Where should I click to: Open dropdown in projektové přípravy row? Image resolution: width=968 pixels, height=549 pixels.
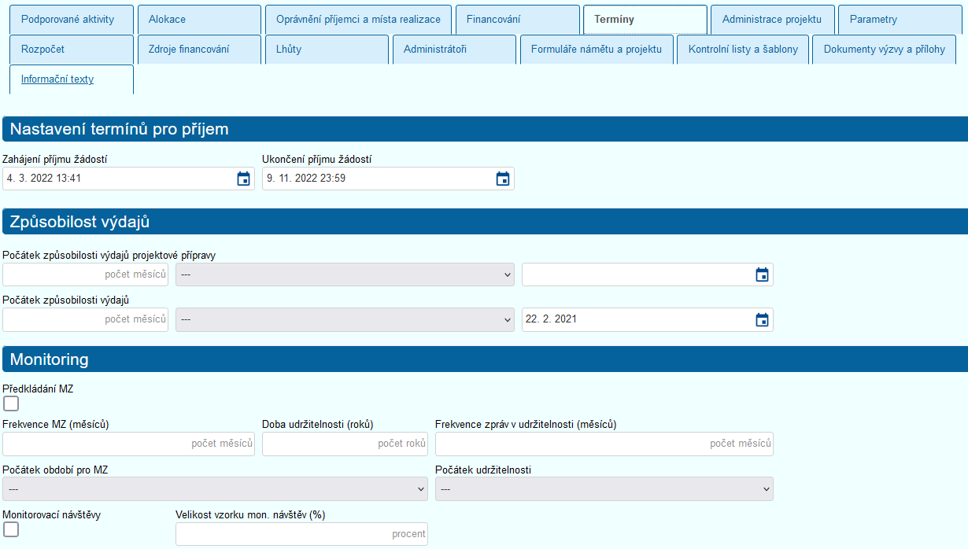tap(345, 274)
